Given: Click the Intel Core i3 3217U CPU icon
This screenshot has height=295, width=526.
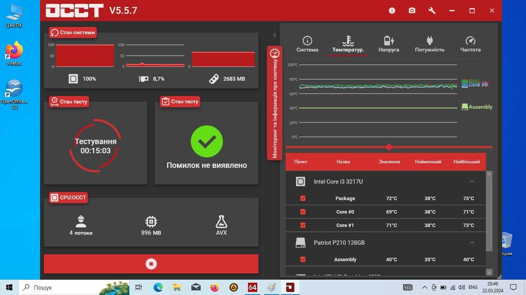Looking at the screenshot, I should tap(300, 181).
